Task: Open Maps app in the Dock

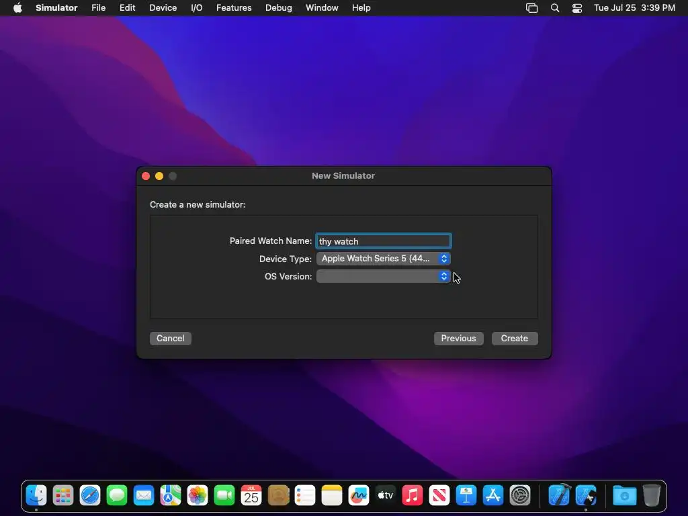Action: click(x=171, y=496)
